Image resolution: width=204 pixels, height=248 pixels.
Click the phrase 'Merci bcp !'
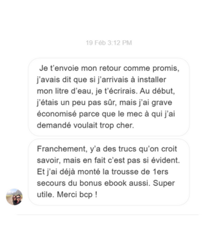tap(77, 195)
